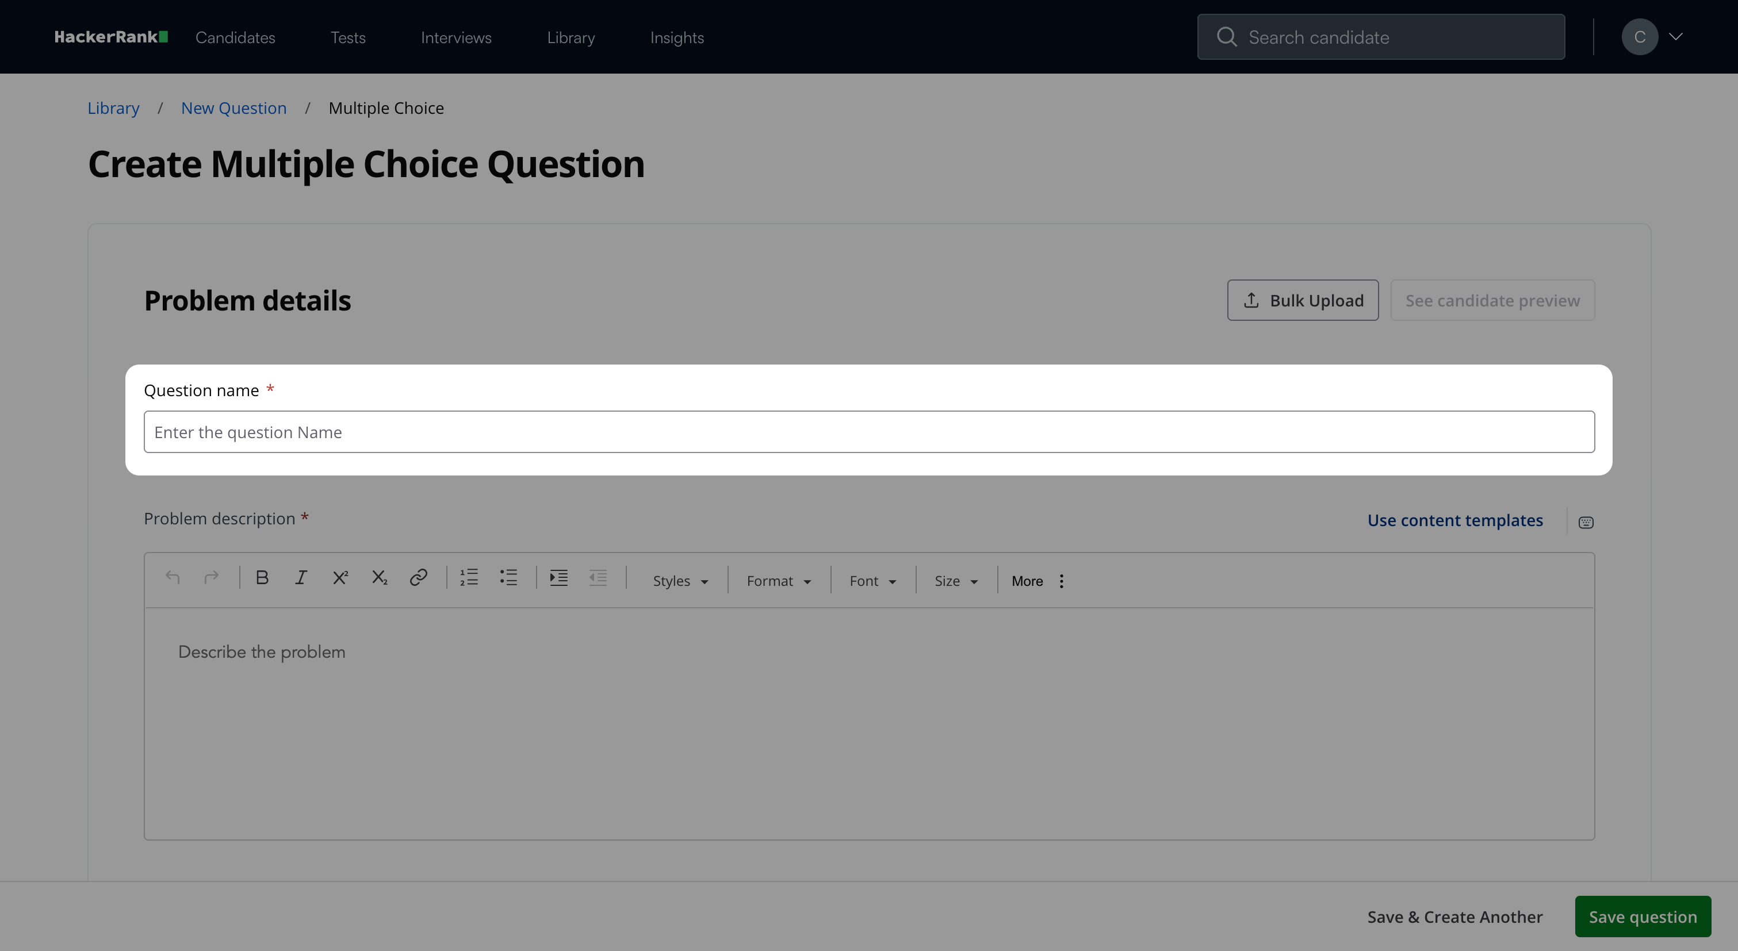Open the Tests nav item
The height and width of the screenshot is (951, 1738).
point(348,38)
